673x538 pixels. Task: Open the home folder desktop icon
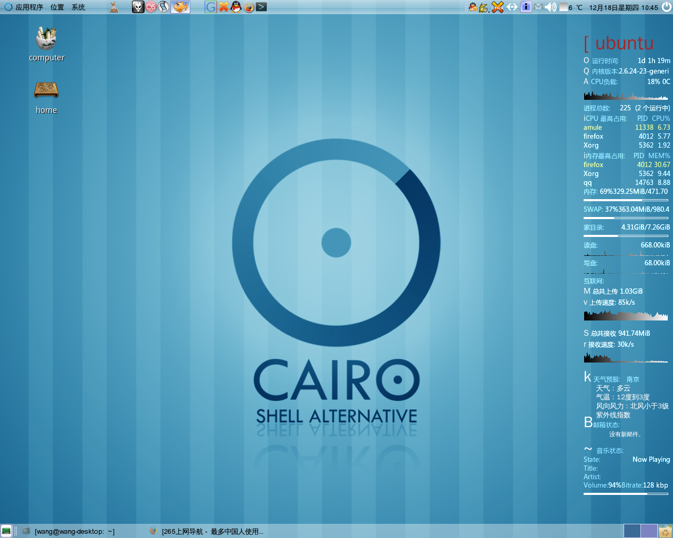tap(46, 97)
